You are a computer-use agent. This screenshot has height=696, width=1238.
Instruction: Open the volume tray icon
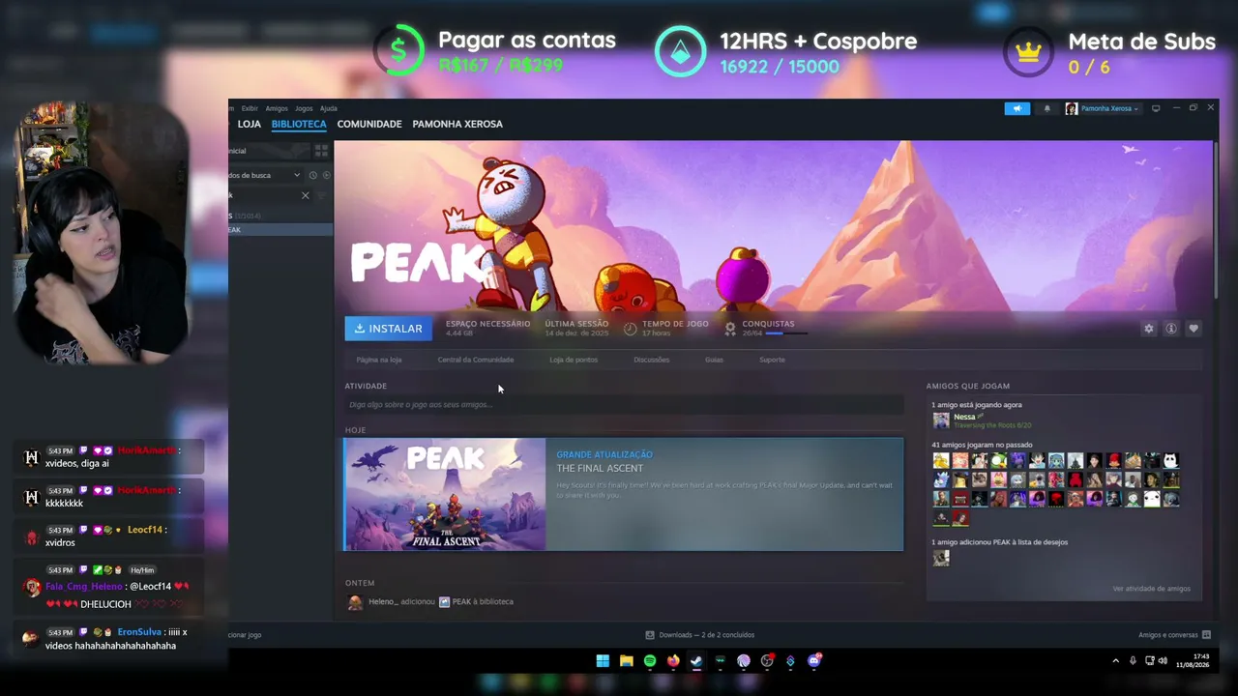[x=1163, y=661]
